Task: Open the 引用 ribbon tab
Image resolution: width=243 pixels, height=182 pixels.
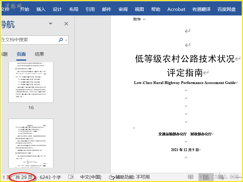Action: [x=90, y=9]
